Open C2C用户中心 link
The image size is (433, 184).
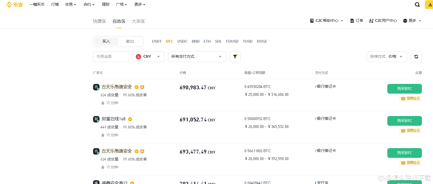383,21
